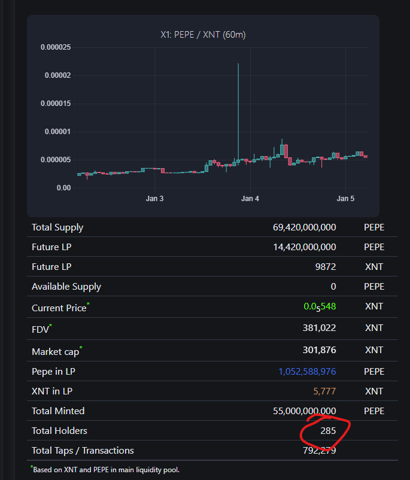Image resolution: width=410 pixels, height=480 pixels.
Task: Click the Jan 5 date label
Action: (345, 199)
